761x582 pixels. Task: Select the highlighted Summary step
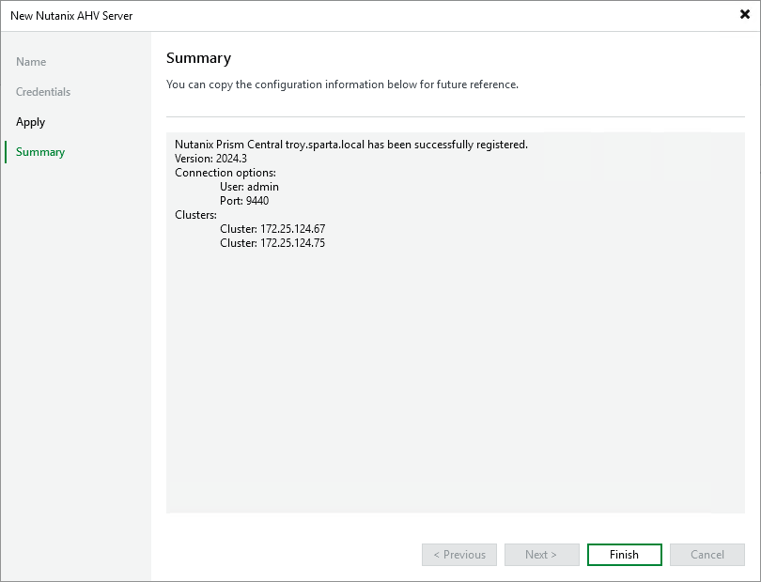click(39, 151)
